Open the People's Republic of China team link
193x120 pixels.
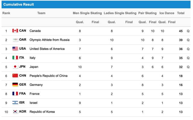point(49,76)
